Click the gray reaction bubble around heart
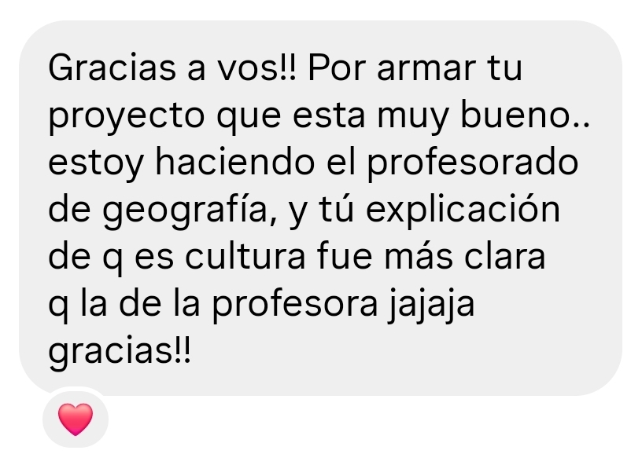Image resolution: width=642 pixels, height=465 pixels. (76, 419)
